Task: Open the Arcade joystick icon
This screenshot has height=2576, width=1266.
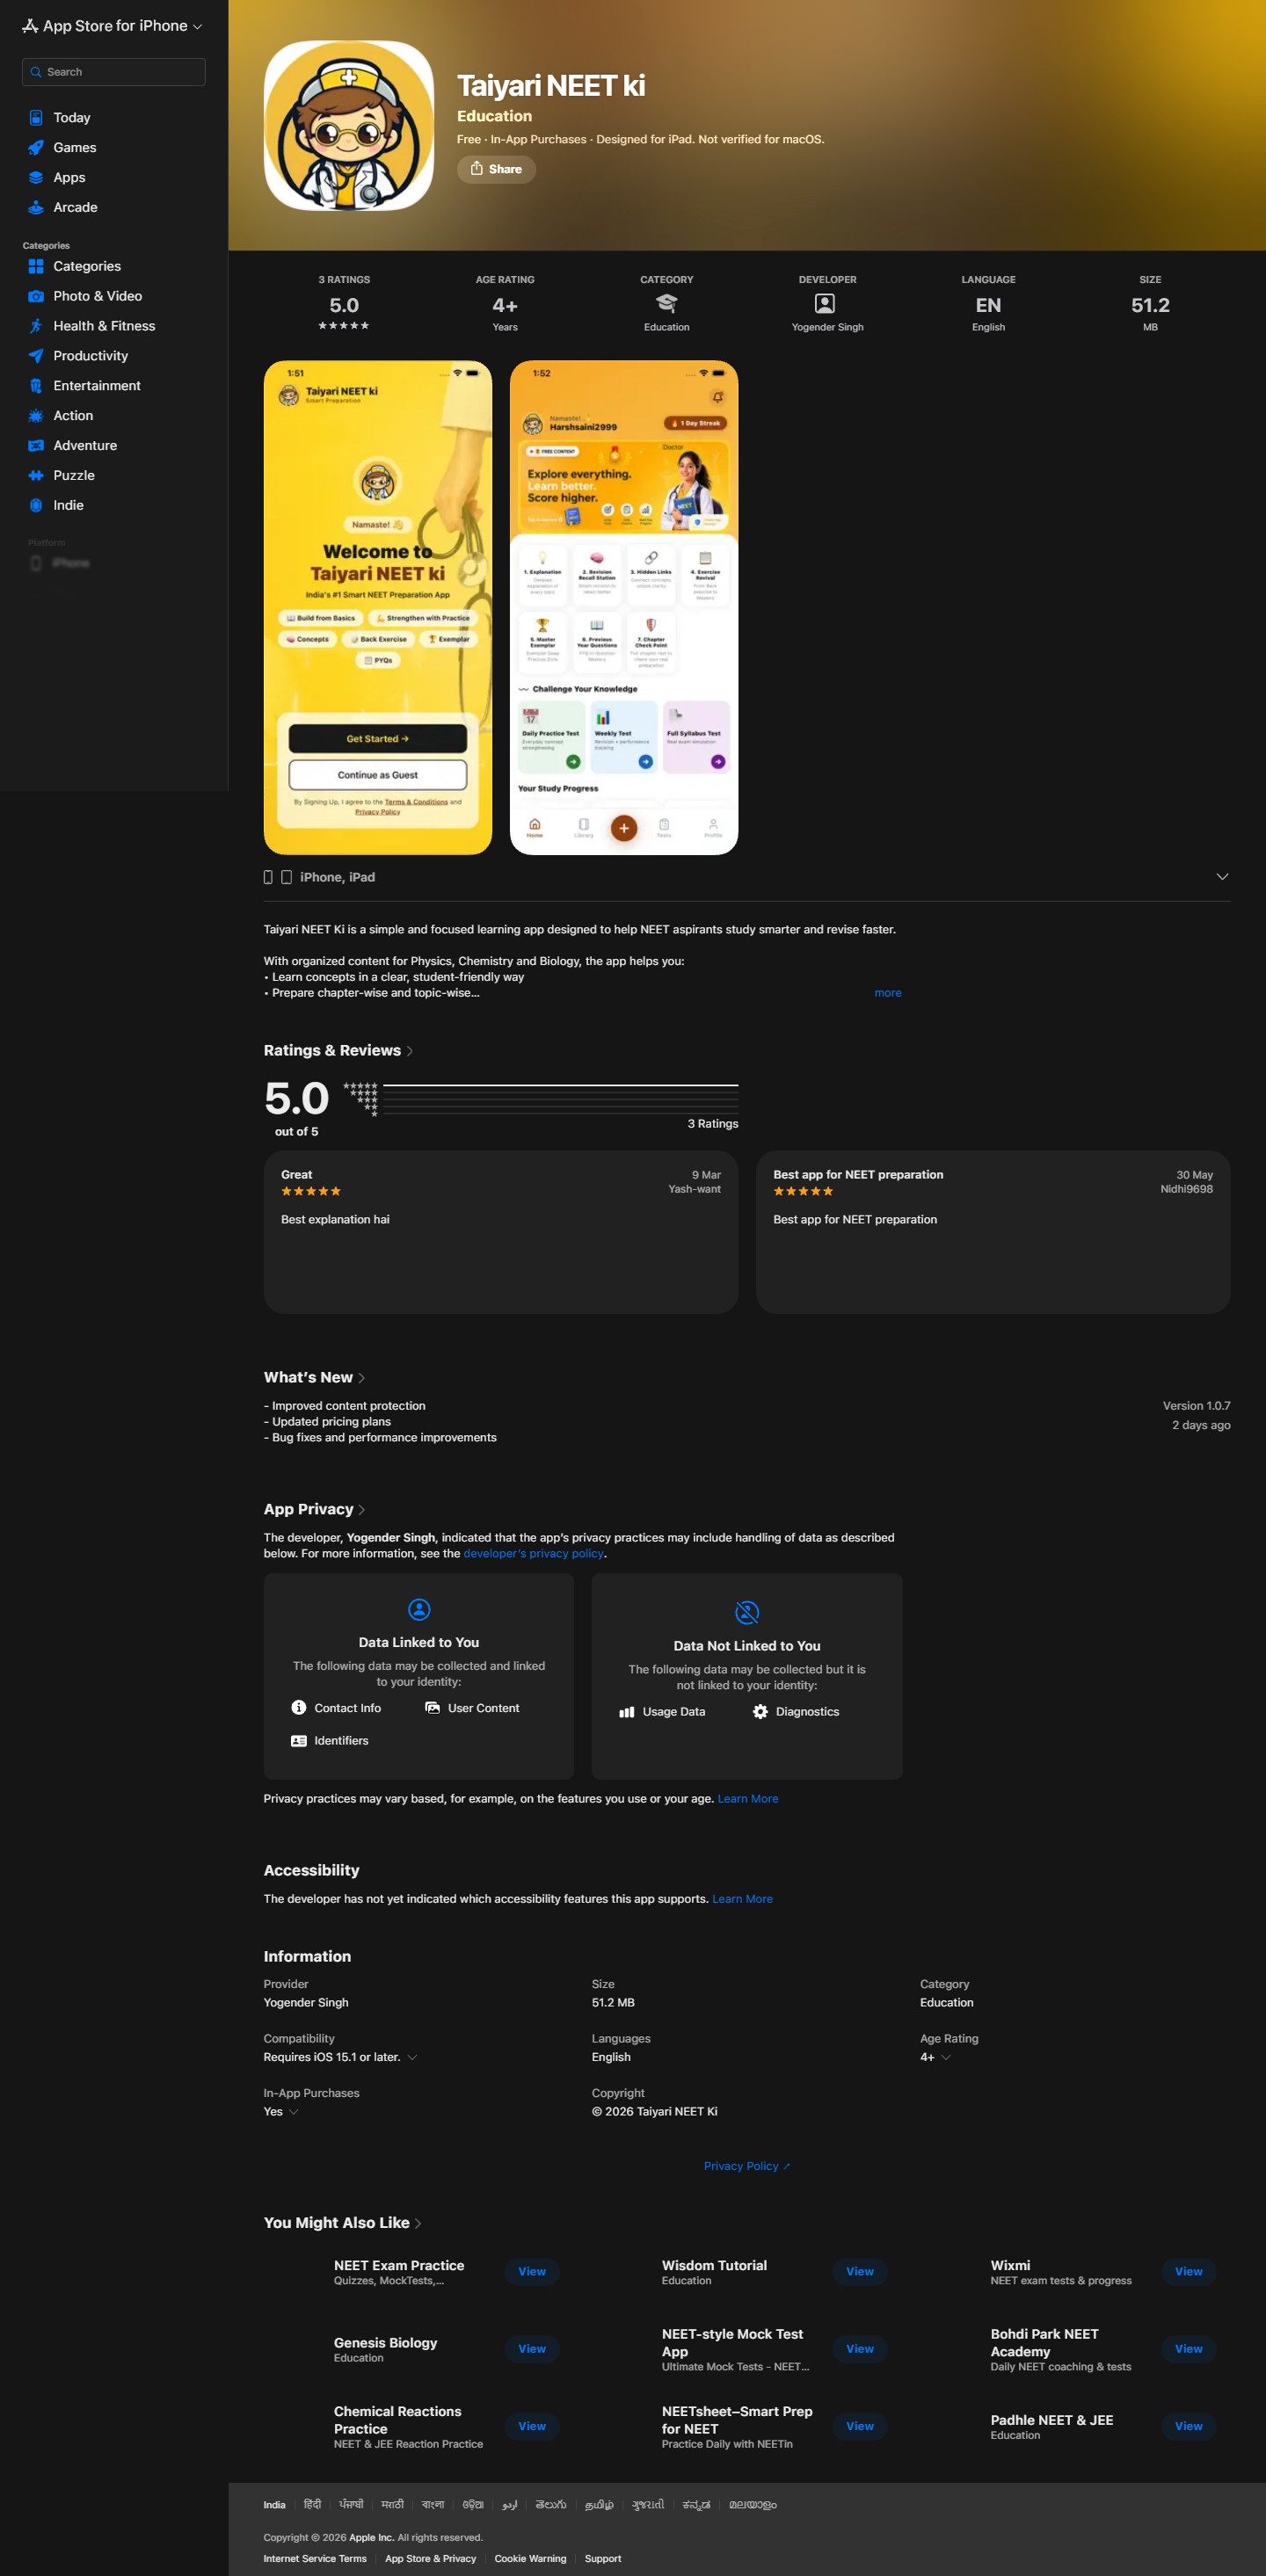Action: tap(36, 208)
